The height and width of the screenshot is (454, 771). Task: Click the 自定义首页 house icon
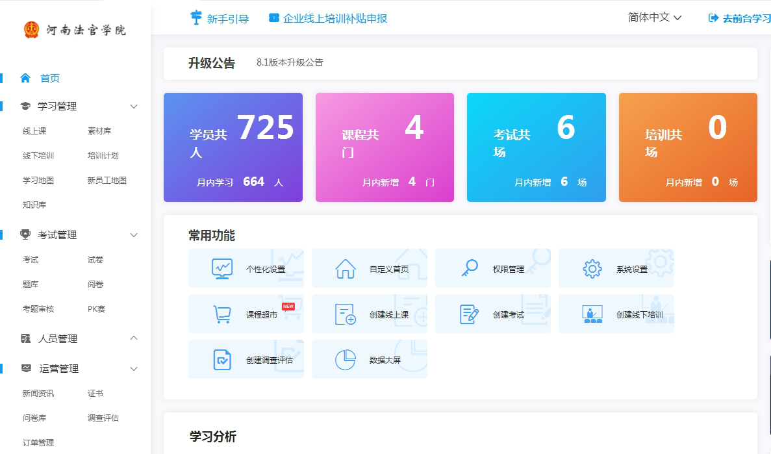(345, 268)
